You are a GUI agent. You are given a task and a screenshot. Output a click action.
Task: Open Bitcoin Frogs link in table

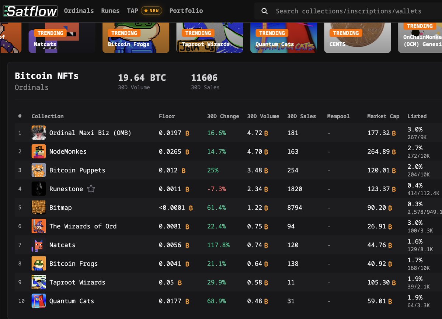[74, 264]
